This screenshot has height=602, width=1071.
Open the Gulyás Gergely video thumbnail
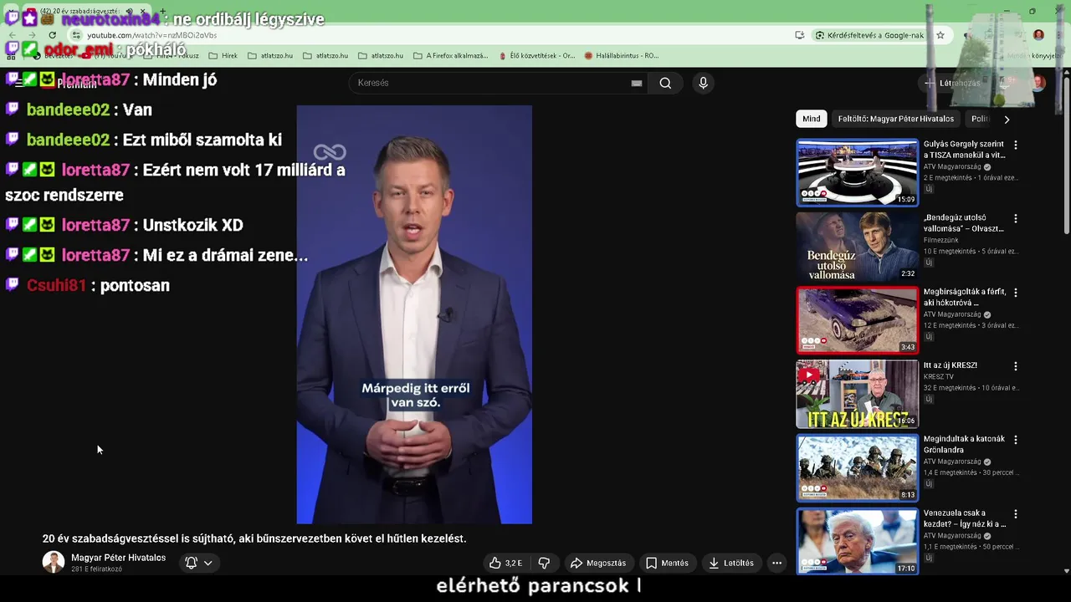(x=857, y=172)
